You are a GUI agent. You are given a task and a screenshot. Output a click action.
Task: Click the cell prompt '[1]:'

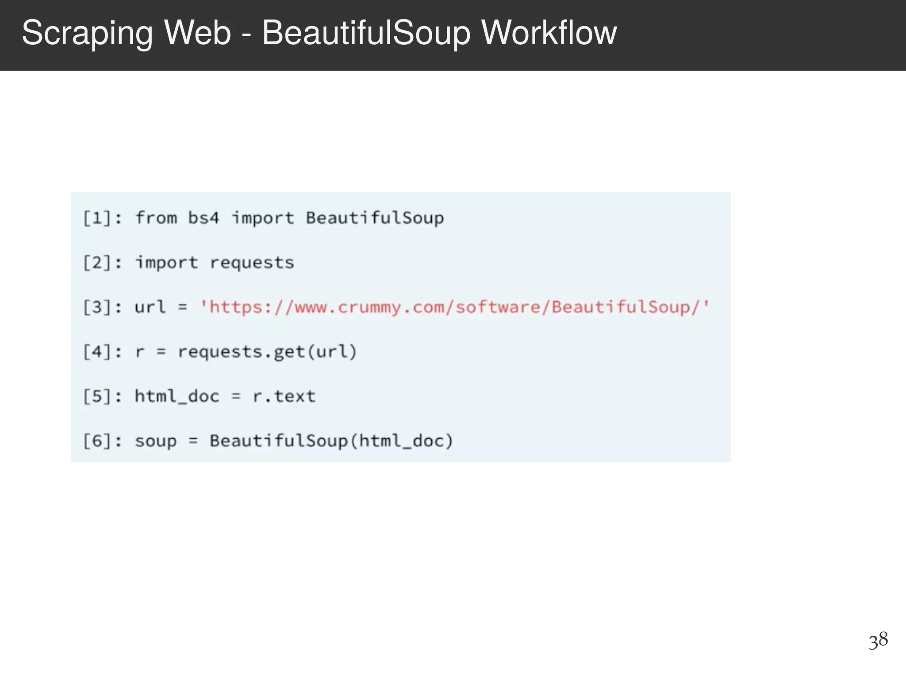102,218
